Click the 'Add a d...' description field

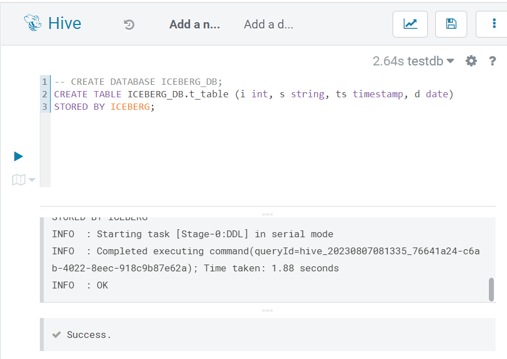click(269, 24)
